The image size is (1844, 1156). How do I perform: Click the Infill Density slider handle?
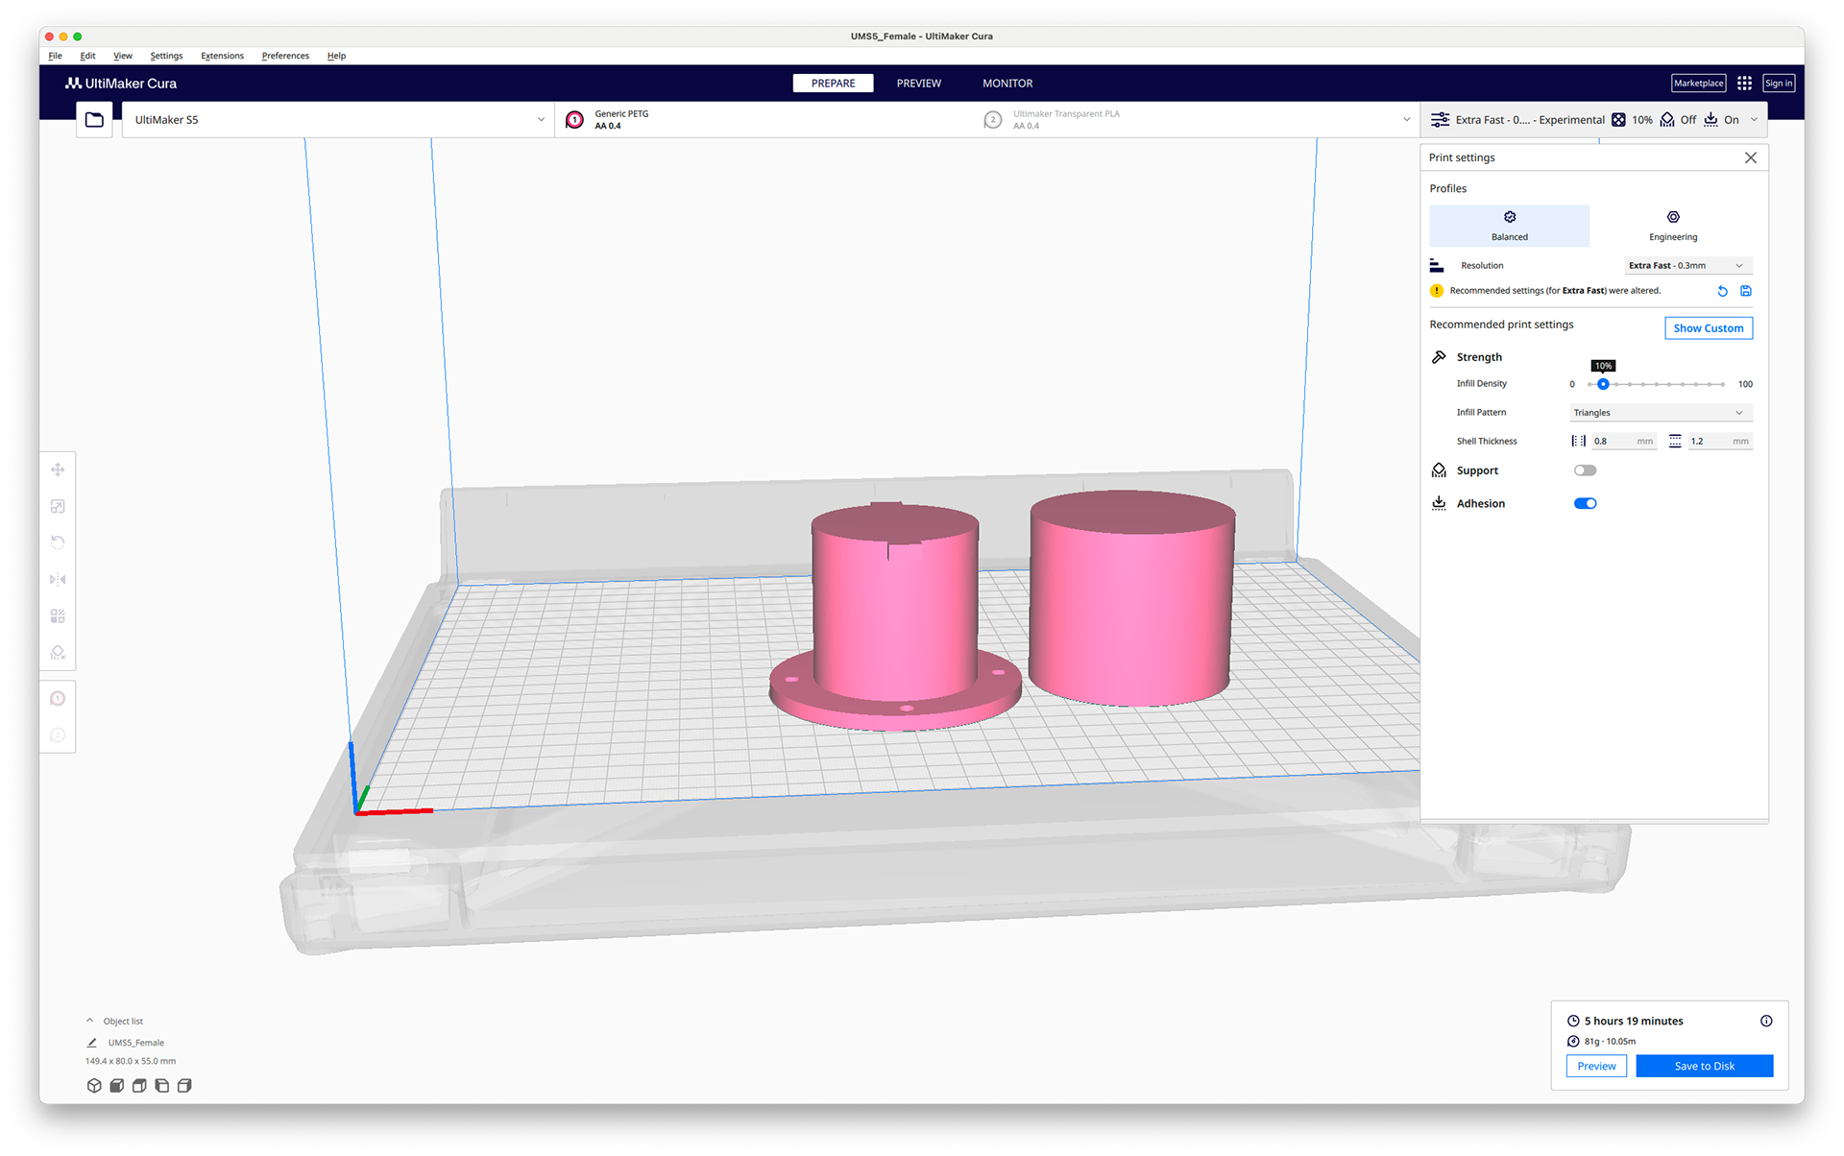tap(1603, 384)
